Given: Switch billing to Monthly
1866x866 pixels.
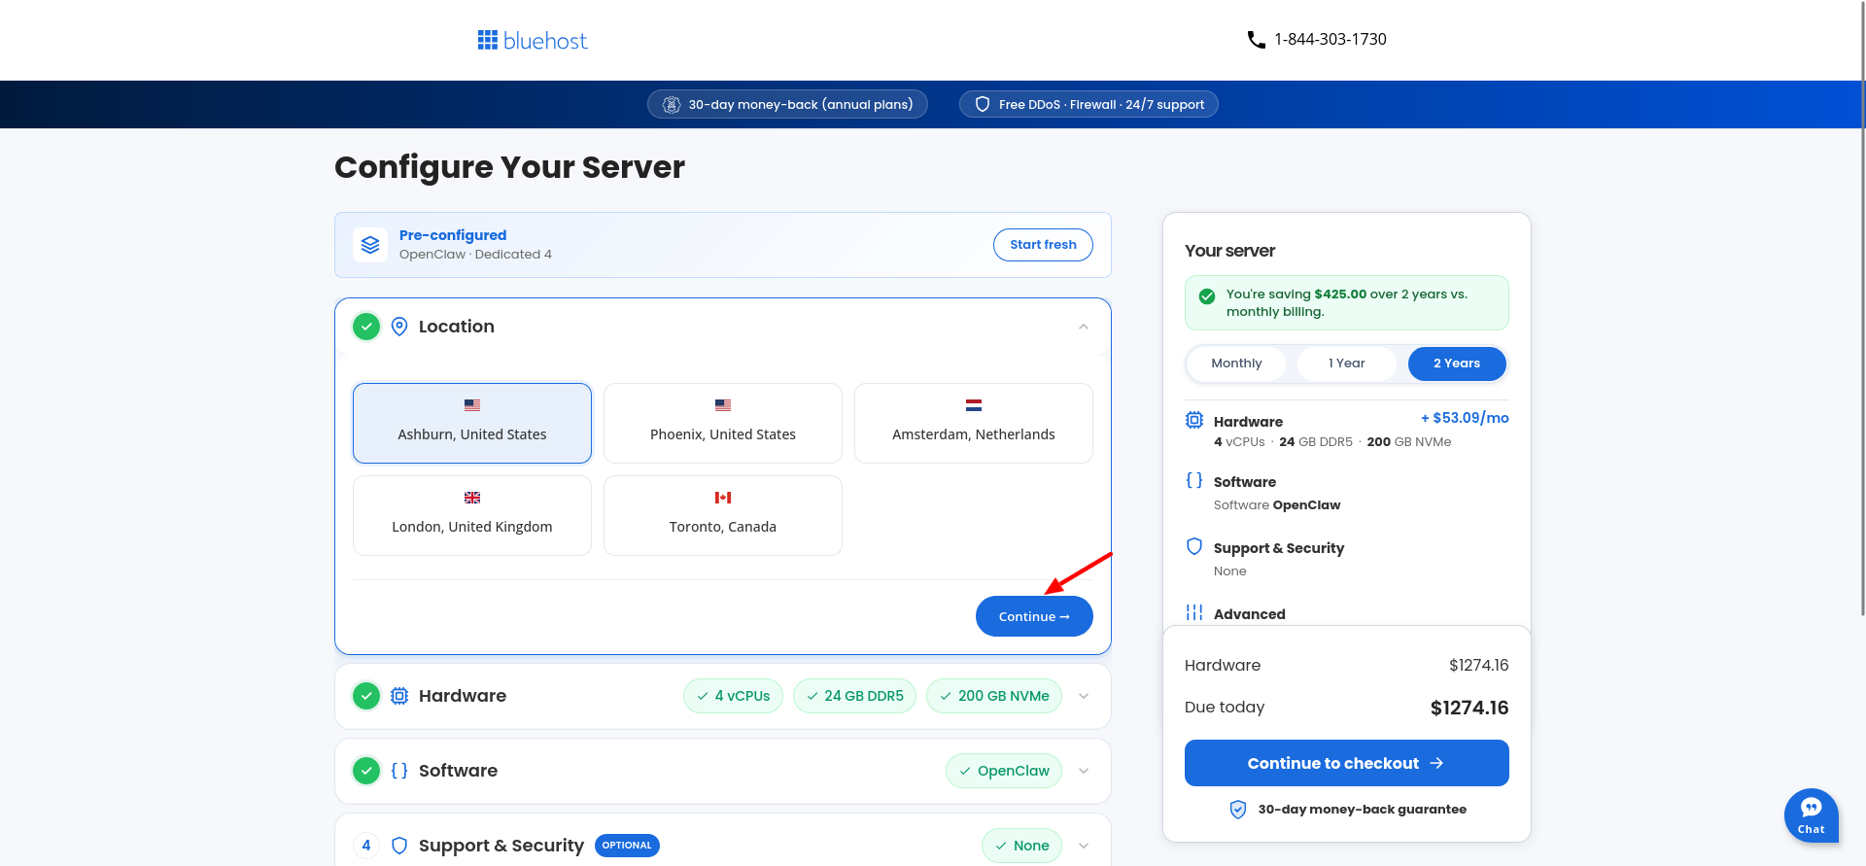Looking at the screenshot, I should point(1237,364).
